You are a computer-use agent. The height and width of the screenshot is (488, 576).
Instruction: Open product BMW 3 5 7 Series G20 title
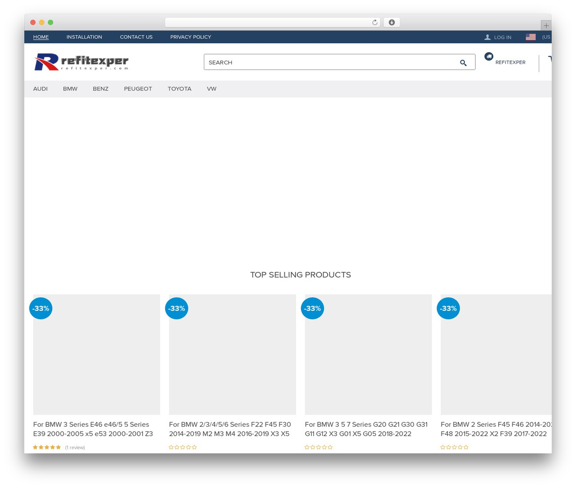[366, 429]
